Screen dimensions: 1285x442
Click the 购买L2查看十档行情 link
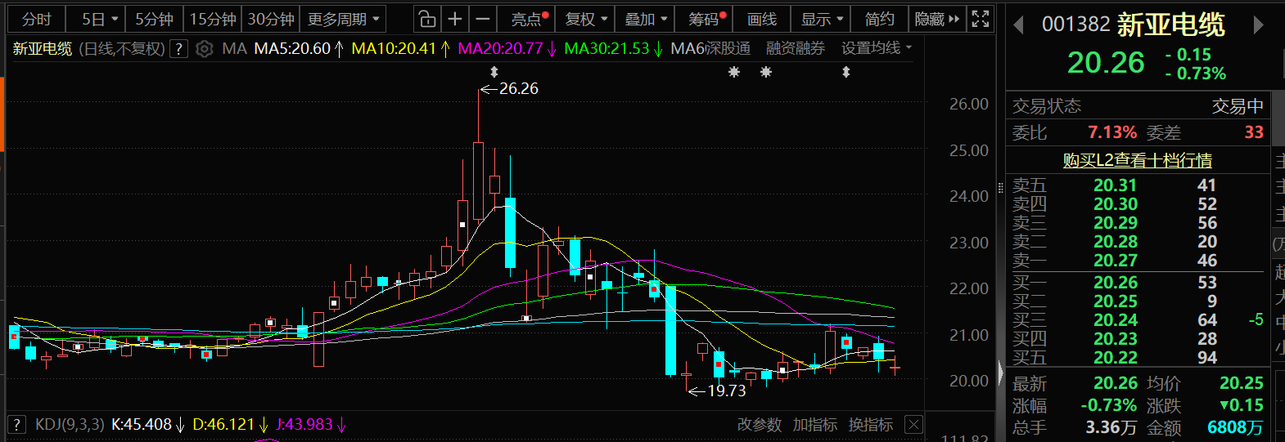point(1137,161)
